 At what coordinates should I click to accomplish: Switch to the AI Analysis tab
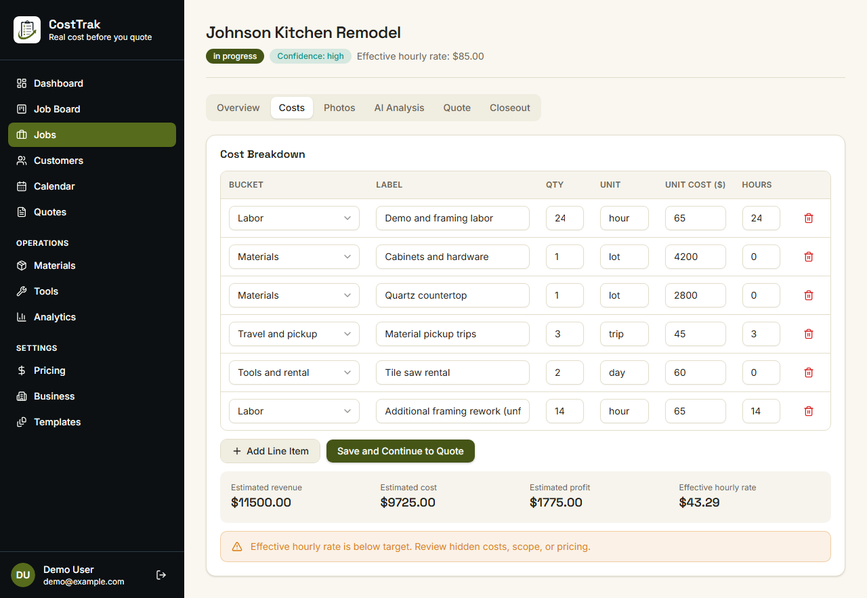point(399,108)
